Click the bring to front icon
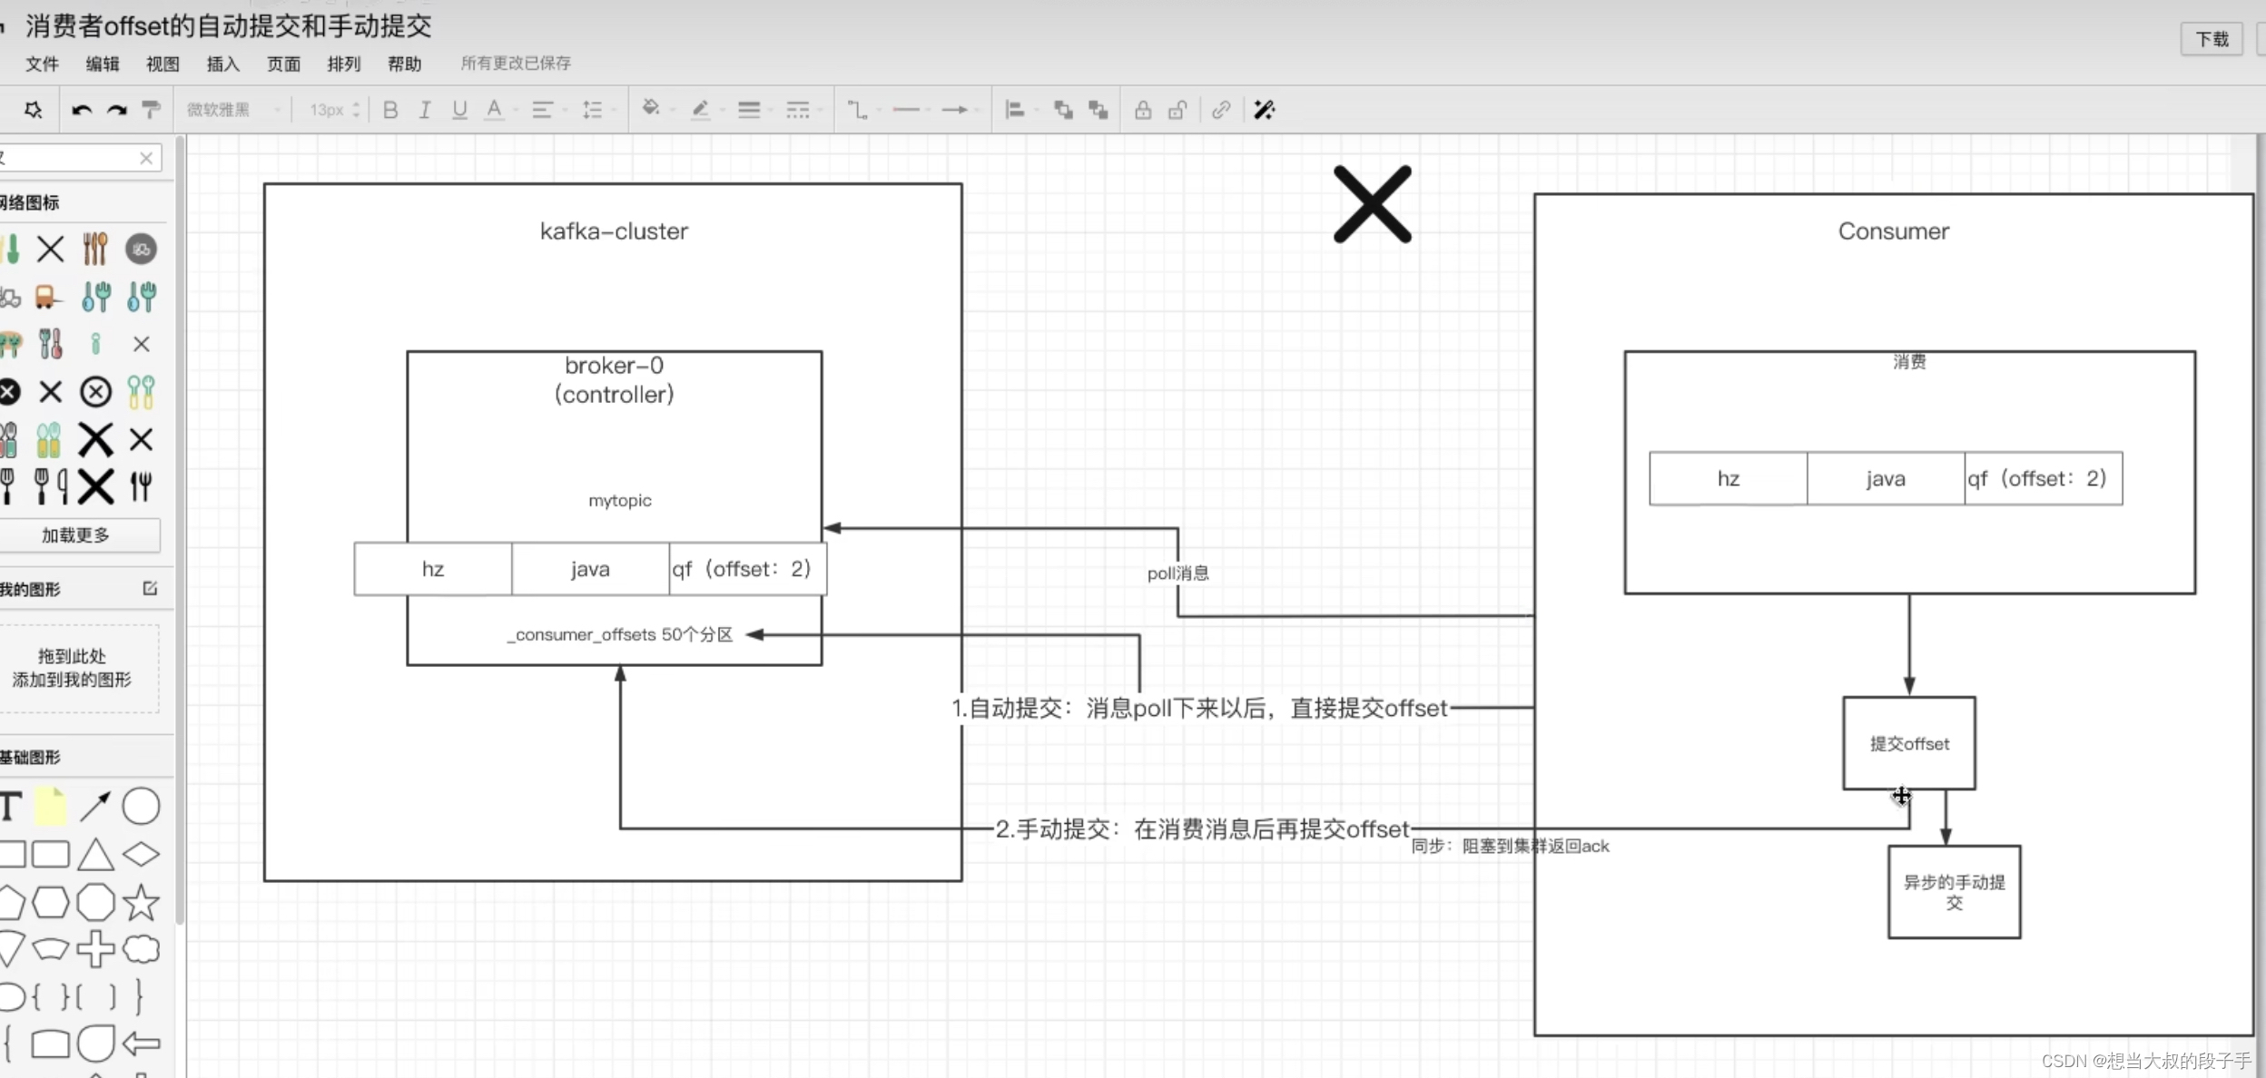The image size is (2266, 1078). click(1063, 110)
